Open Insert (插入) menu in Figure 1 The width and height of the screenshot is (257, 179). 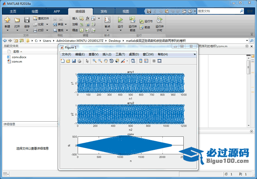point(107,54)
